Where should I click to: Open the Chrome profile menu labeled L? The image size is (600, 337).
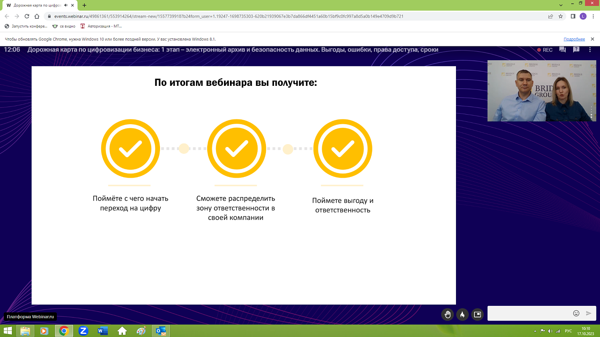click(x=584, y=17)
